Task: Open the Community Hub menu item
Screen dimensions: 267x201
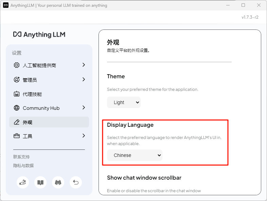Action: click(x=49, y=108)
